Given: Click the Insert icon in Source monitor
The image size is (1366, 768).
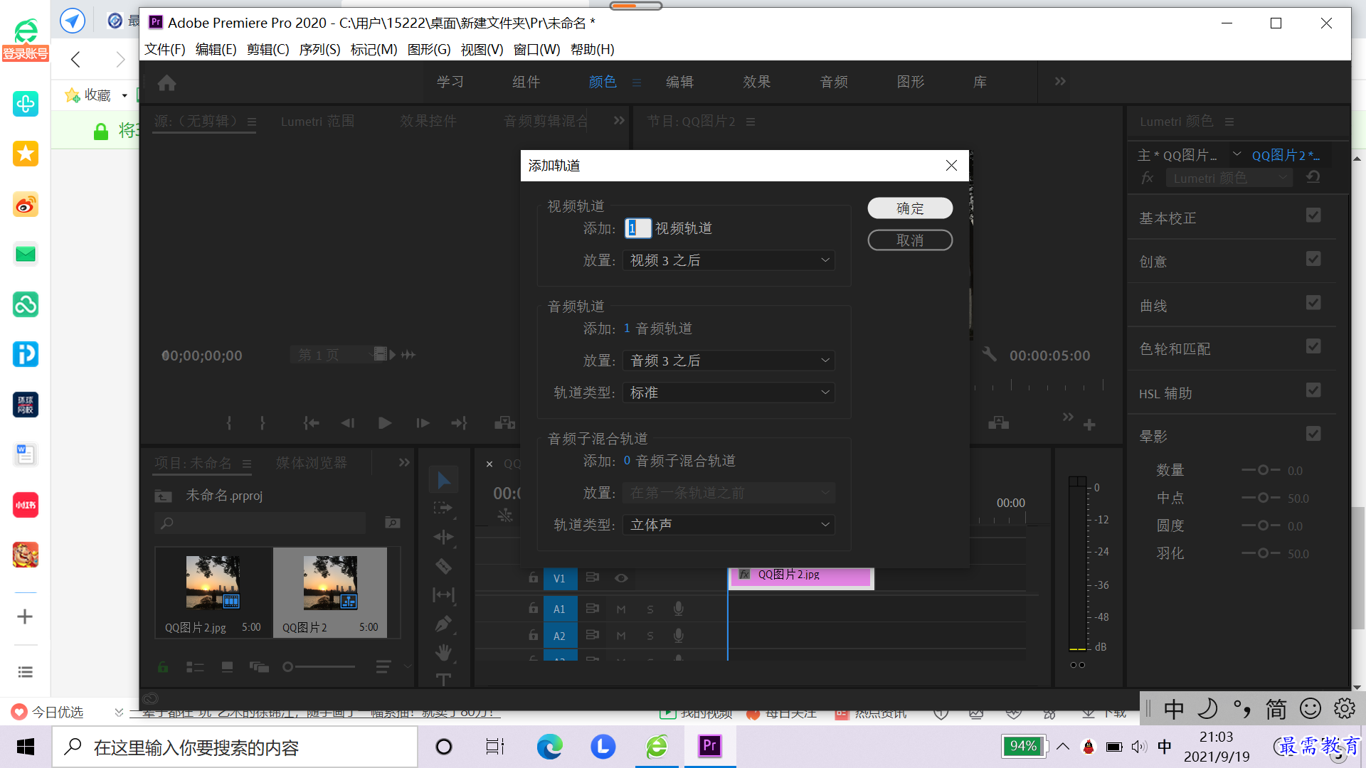Looking at the screenshot, I should (504, 423).
